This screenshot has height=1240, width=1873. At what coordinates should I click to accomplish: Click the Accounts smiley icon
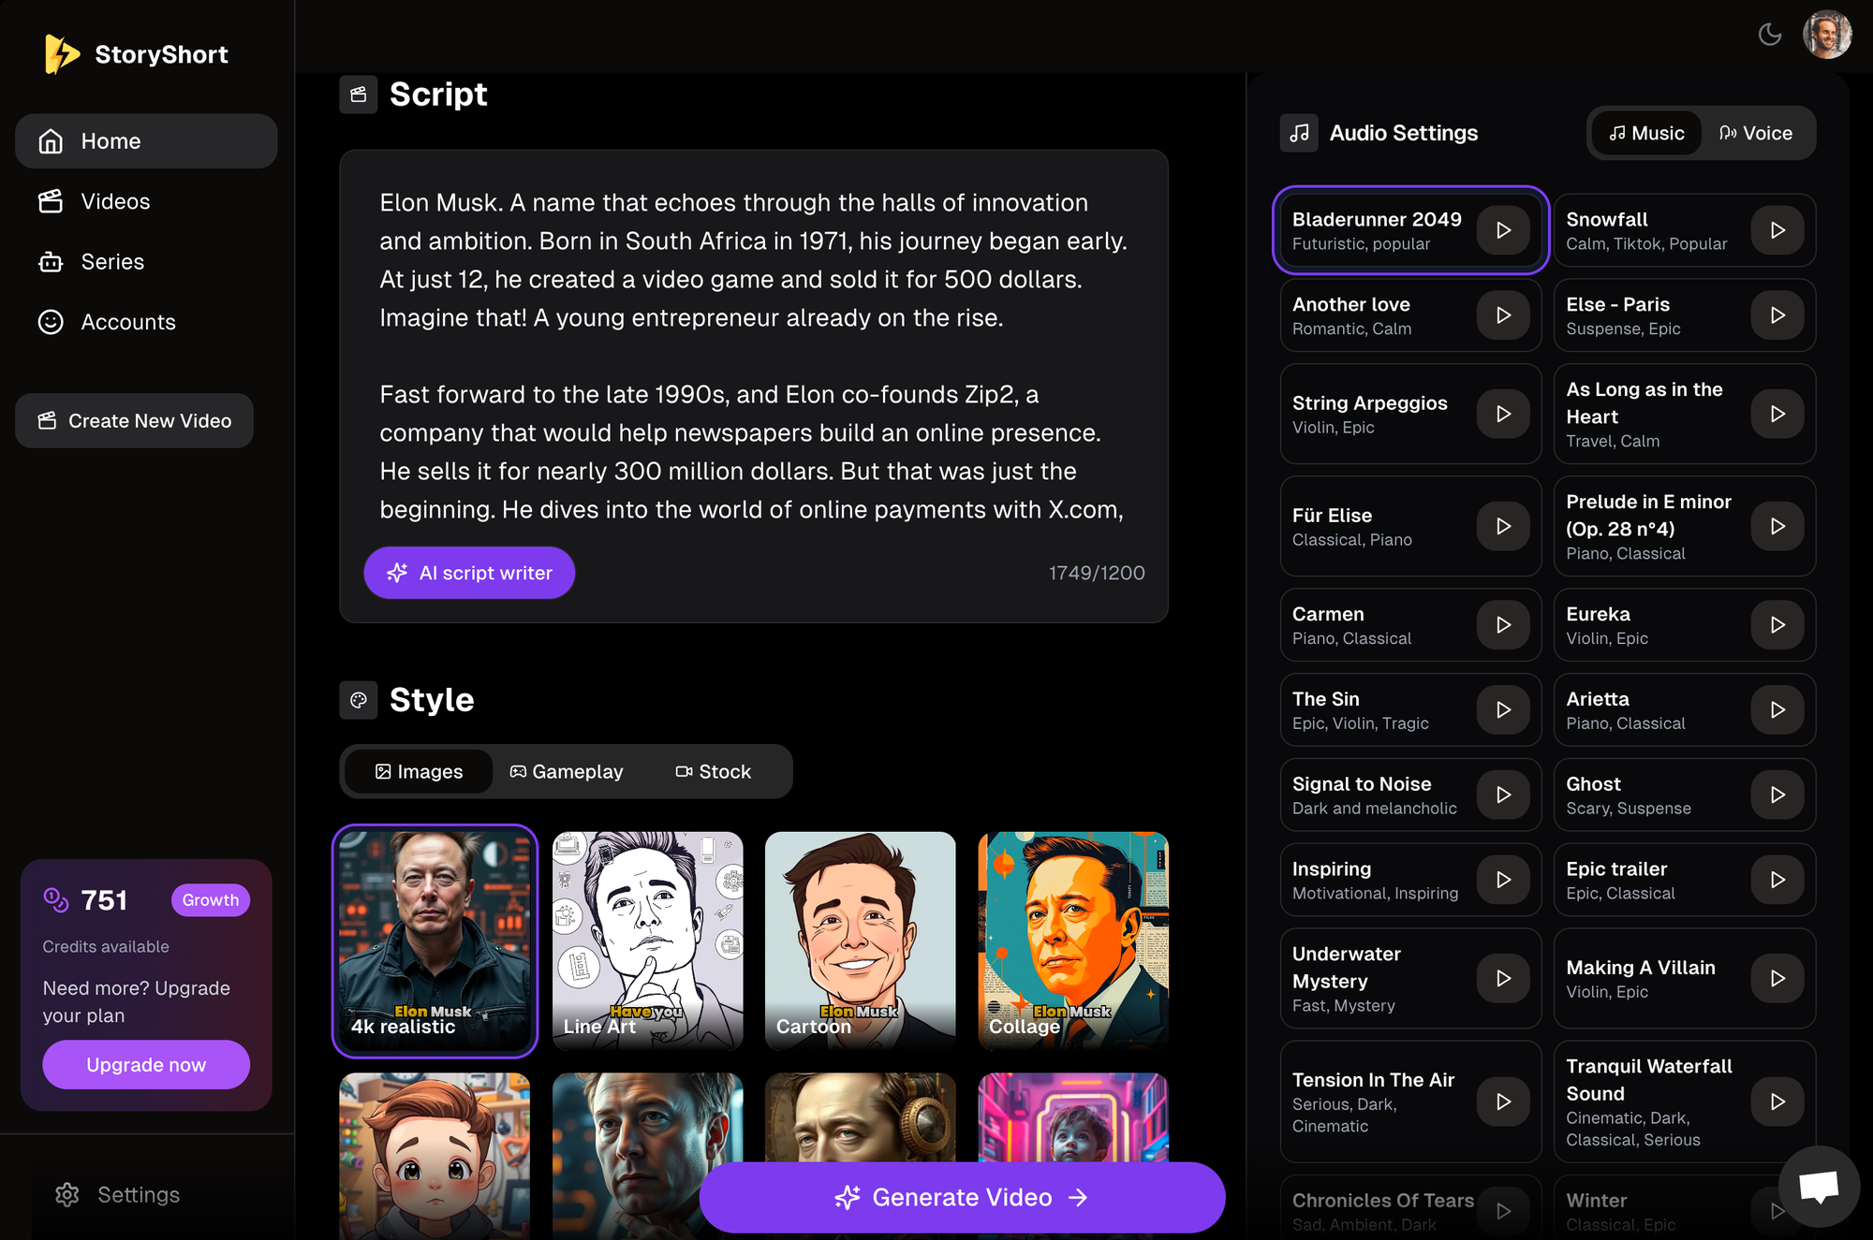(x=51, y=321)
